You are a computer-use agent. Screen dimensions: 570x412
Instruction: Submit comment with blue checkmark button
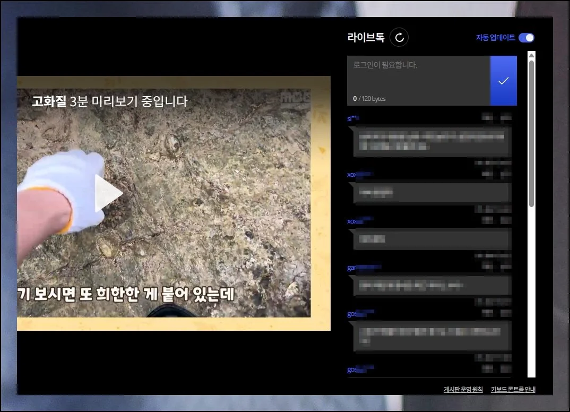click(x=503, y=81)
